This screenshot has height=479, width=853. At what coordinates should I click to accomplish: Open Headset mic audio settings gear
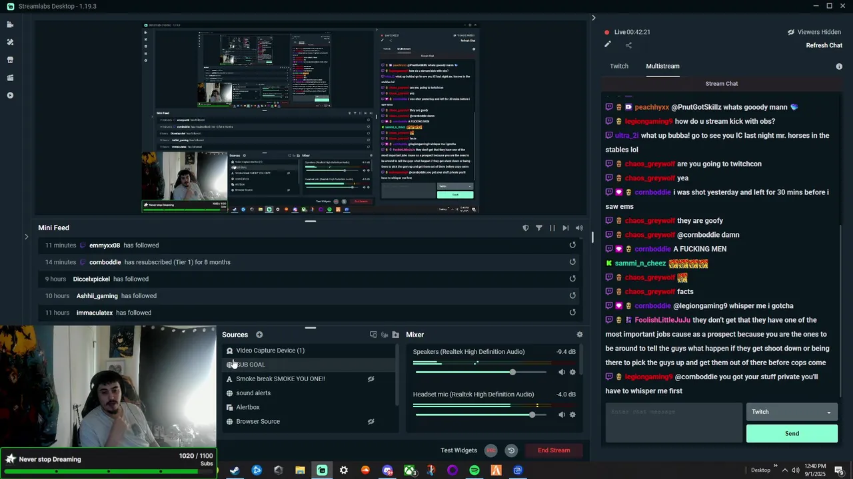coord(572,414)
